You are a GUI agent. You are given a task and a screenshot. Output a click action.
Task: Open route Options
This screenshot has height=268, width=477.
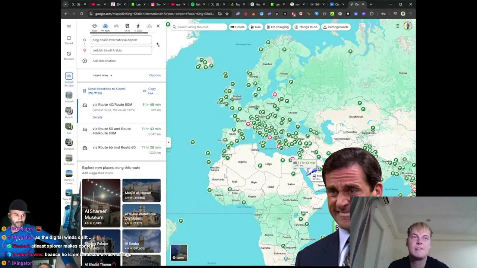pyautogui.click(x=155, y=75)
